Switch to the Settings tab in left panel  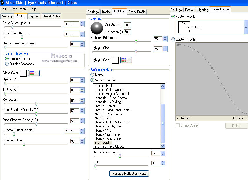pos(8,16)
